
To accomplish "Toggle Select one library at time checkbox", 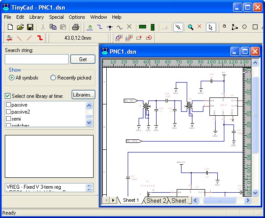I will point(7,96).
